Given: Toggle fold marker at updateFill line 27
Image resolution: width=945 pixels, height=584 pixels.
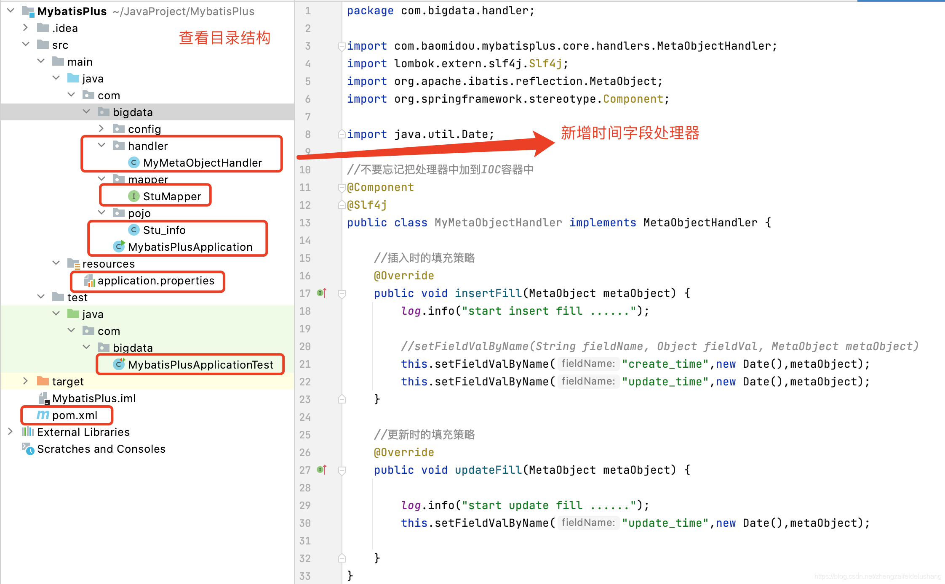Looking at the screenshot, I should pos(342,470).
